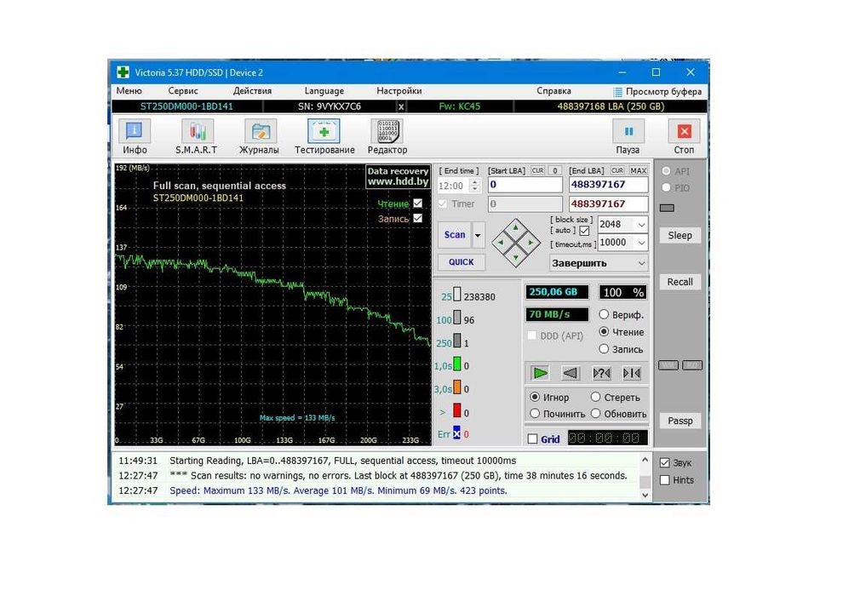This screenshot has height=596, width=843.
Task: Toggle the Запись graph checkbox
Action: point(418,218)
